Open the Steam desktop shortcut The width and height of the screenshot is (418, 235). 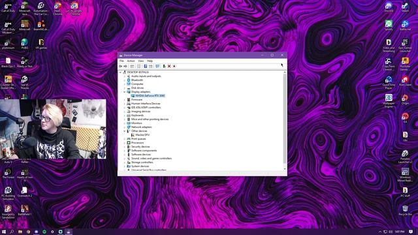(x=405, y=7)
